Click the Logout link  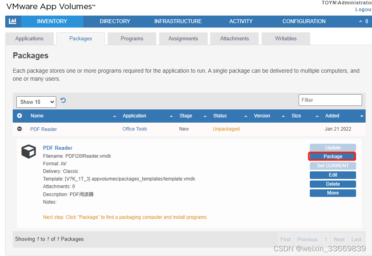[364, 10]
